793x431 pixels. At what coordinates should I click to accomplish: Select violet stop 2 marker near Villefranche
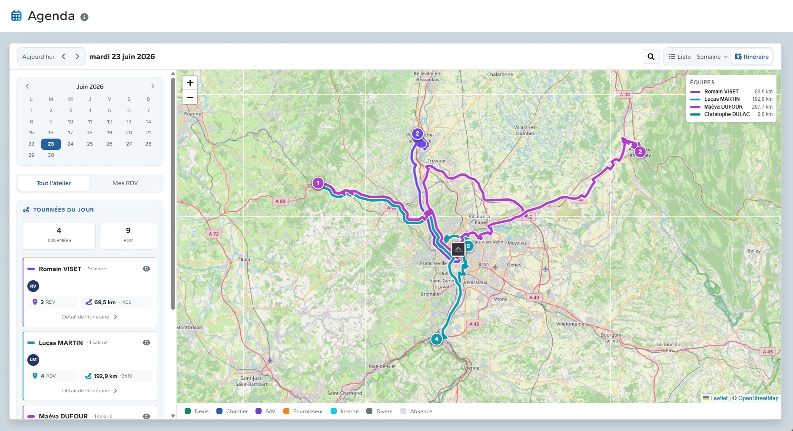point(417,133)
